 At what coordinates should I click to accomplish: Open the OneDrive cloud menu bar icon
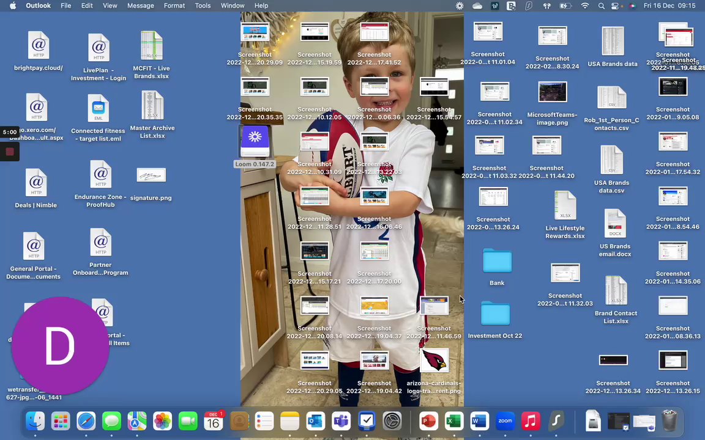pyautogui.click(x=477, y=6)
